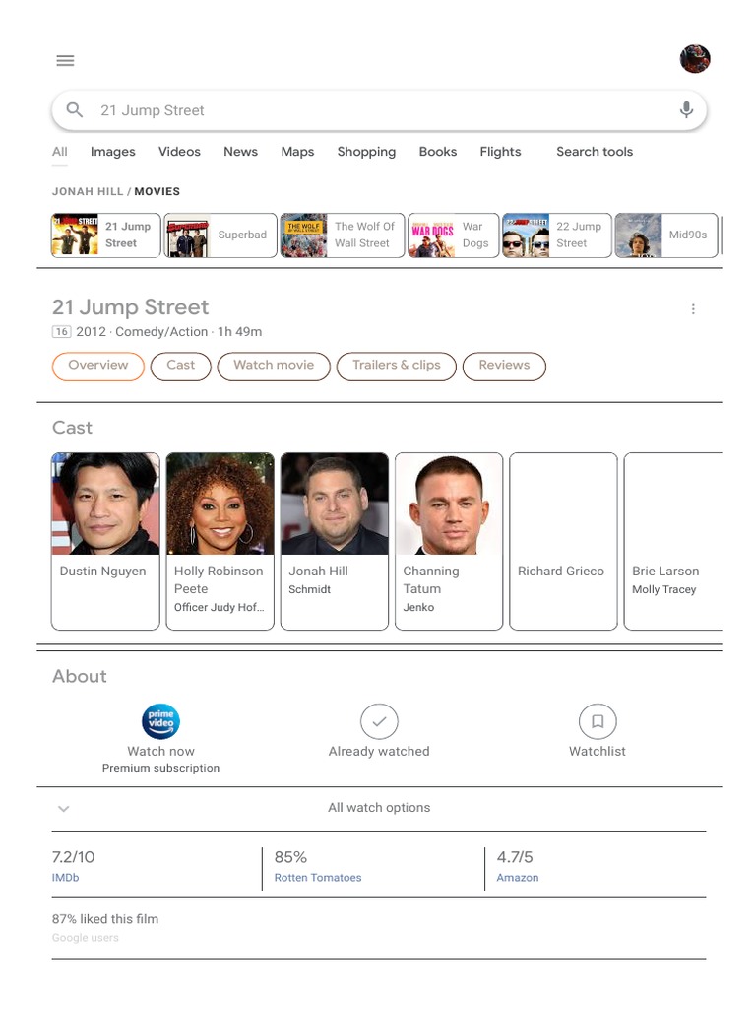Add movie to Watchlist
Image resolution: width=756 pixels, height=1009 pixels.
(x=598, y=722)
